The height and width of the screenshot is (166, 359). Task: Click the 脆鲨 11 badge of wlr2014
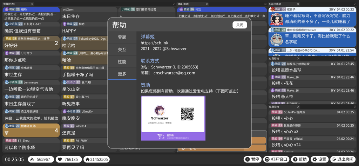click(69, 126)
